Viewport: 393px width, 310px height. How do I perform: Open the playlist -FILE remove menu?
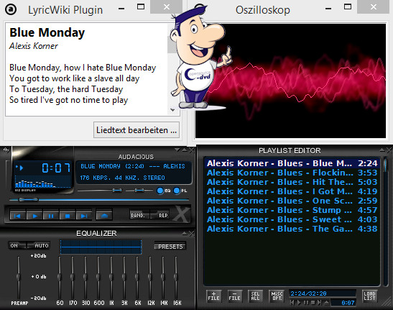pyautogui.click(x=235, y=296)
